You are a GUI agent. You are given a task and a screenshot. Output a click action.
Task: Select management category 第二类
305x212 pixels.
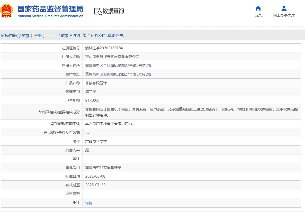pos(91,92)
